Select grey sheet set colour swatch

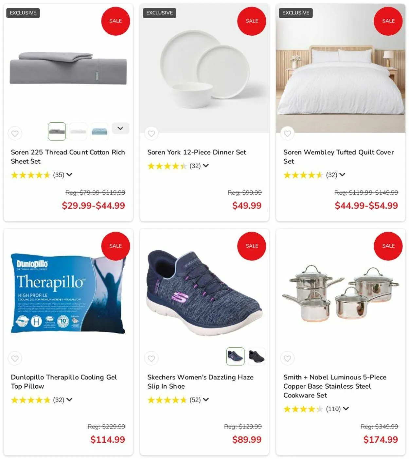click(57, 131)
